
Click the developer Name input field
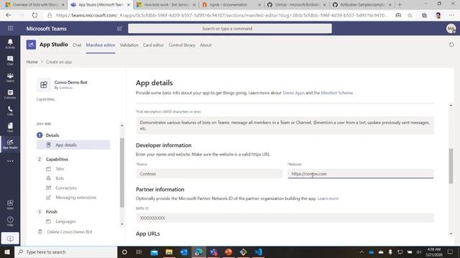209,173
